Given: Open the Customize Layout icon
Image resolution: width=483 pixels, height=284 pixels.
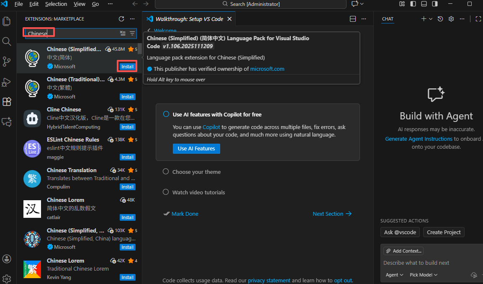Looking at the screenshot, I should 402,4.
